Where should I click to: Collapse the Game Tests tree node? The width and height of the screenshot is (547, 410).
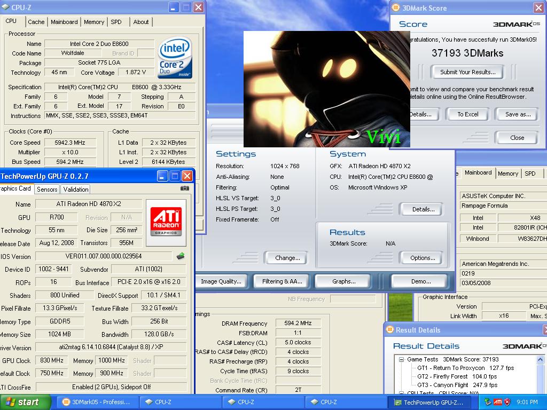[401, 359]
